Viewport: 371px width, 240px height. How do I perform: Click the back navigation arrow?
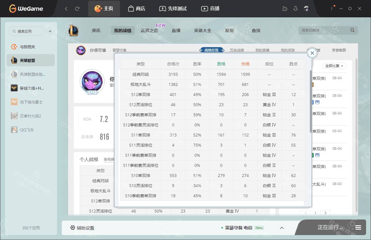(x=66, y=9)
